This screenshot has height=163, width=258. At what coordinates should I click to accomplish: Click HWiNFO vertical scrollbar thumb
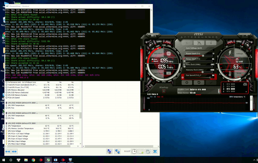81,115
